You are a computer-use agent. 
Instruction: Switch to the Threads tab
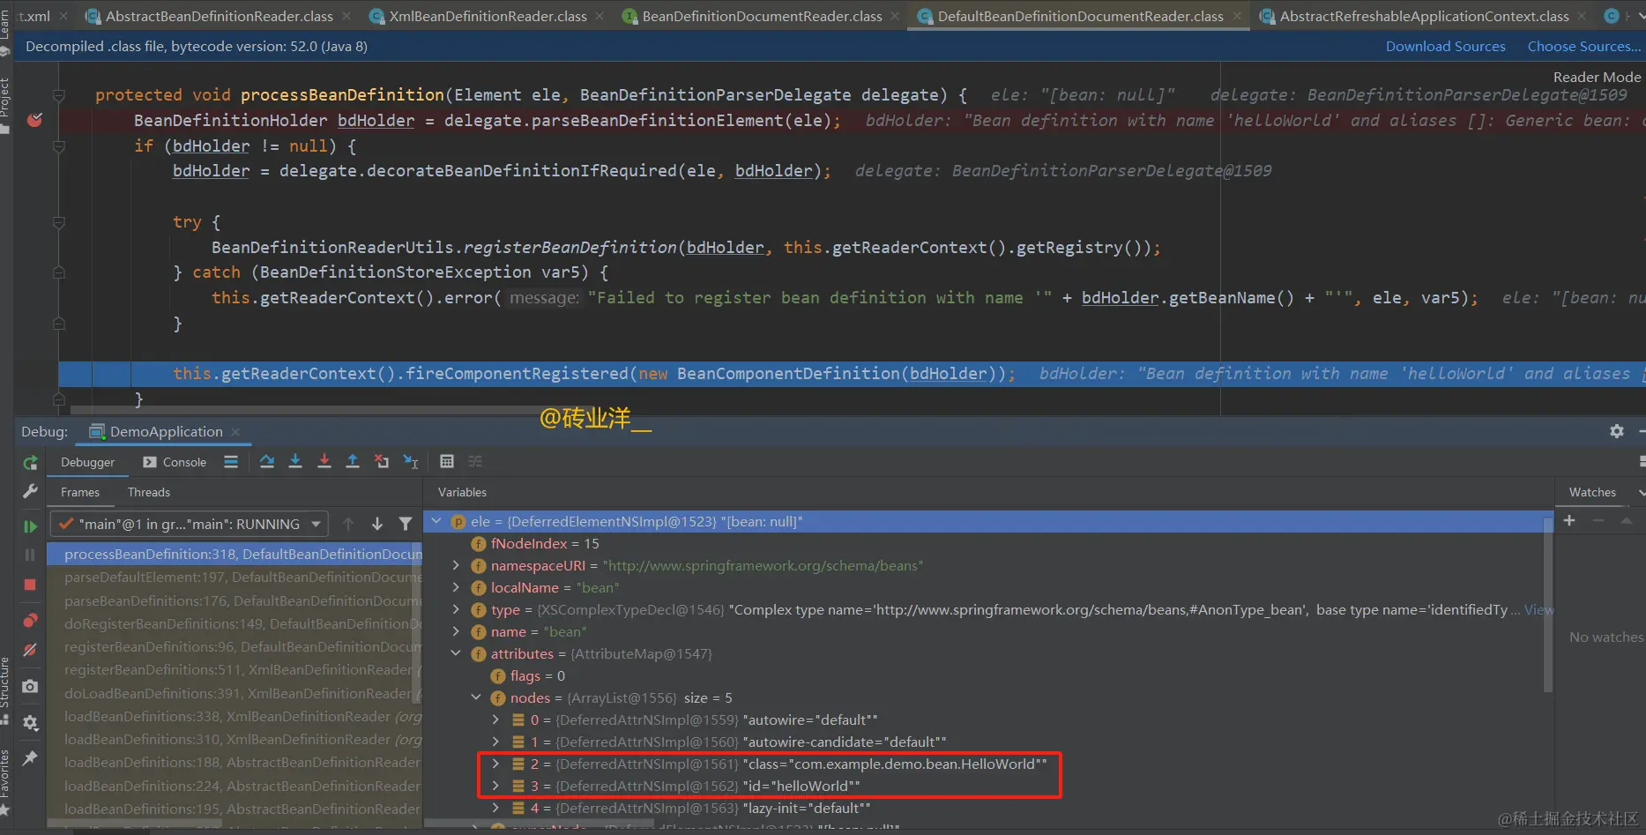point(148,492)
